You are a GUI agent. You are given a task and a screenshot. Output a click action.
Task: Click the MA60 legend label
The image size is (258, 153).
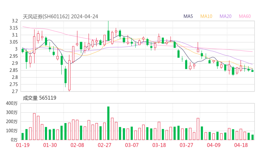[x=245, y=16]
